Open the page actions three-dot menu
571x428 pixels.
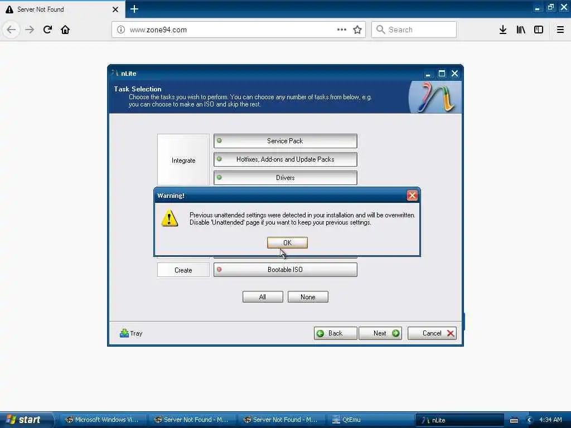click(x=342, y=30)
